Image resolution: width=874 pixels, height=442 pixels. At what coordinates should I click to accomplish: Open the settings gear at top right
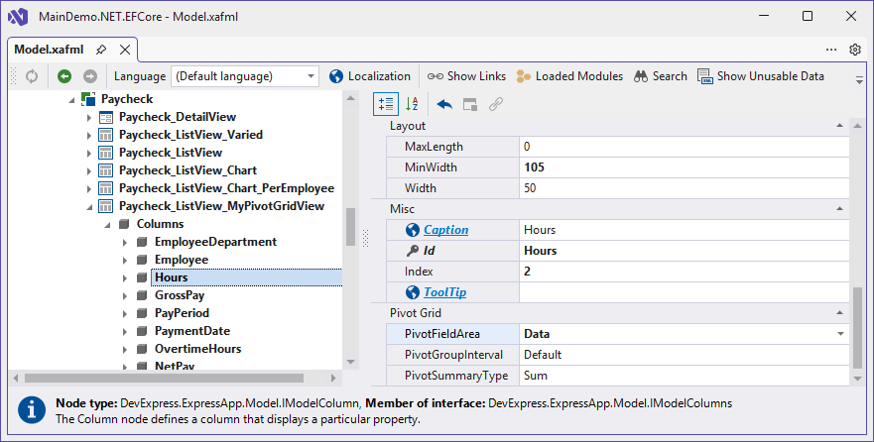pyautogui.click(x=855, y=50)
